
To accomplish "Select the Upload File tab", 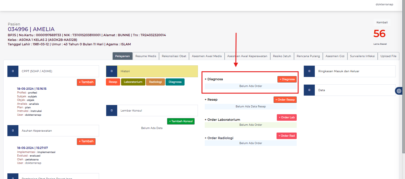I will [388, 56].
